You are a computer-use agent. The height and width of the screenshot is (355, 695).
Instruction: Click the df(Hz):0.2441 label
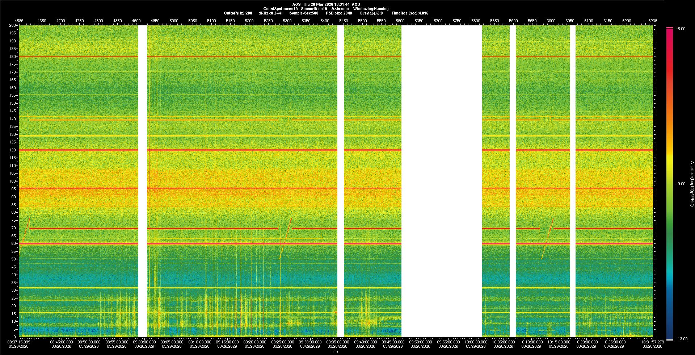pos(270,13)
